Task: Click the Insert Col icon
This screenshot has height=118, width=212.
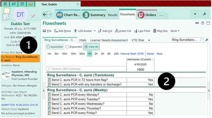Action: [x=117, y=31]
